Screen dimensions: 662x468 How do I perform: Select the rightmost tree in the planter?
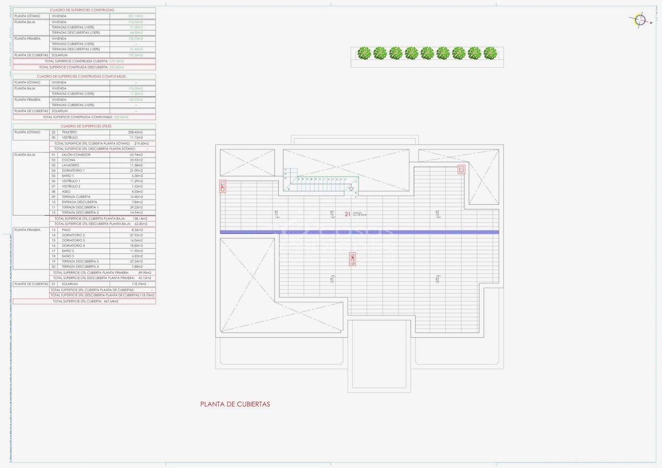(490, 53)
